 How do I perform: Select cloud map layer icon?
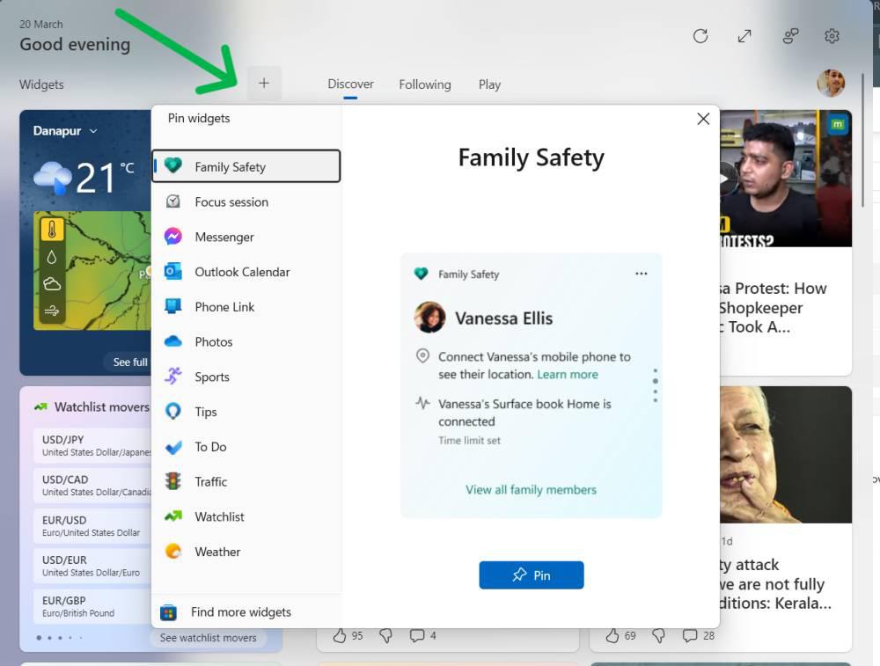[52, 284]
